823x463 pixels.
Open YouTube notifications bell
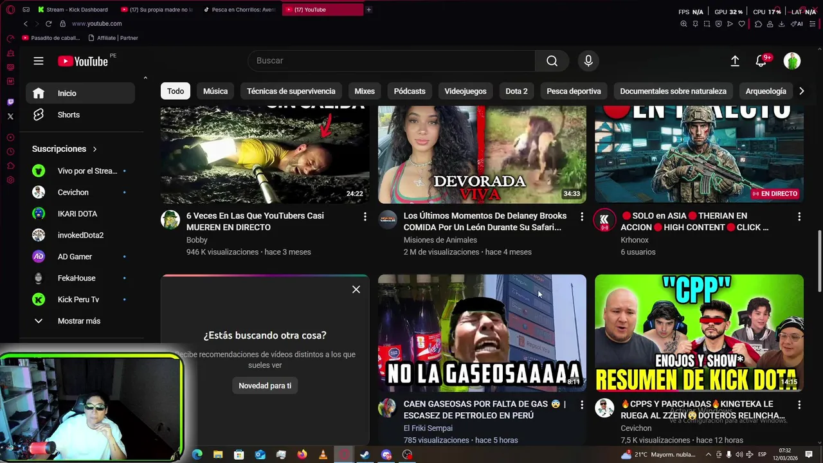761,60
